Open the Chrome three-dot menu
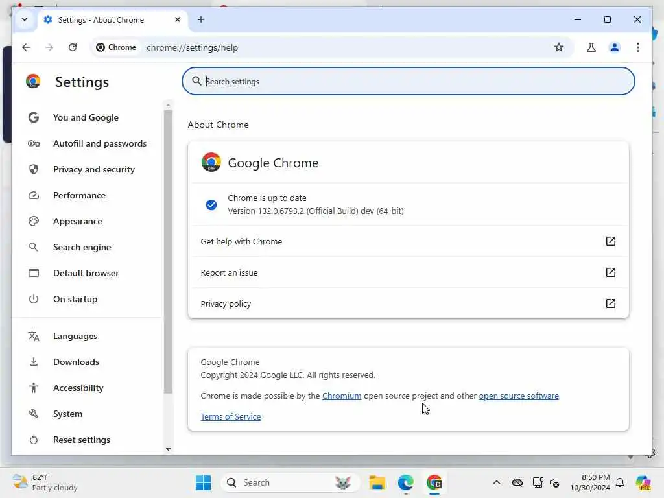The image size is (664, 498). (x=638, y=47)
